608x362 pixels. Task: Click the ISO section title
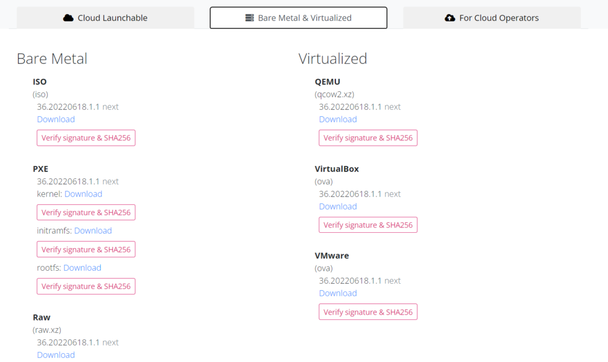tap(40, 82)
